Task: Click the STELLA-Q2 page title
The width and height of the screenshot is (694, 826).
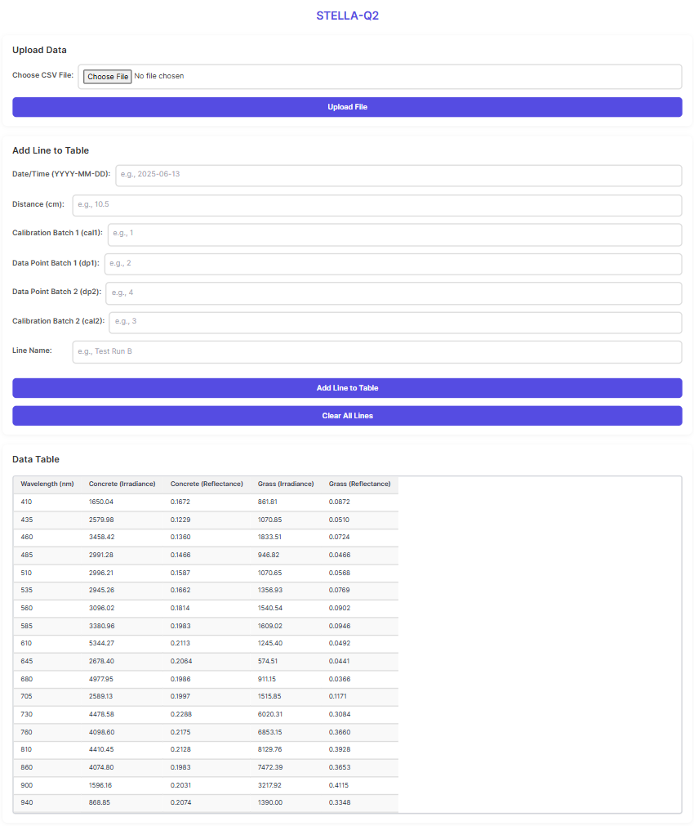Action: pos(347,16)
